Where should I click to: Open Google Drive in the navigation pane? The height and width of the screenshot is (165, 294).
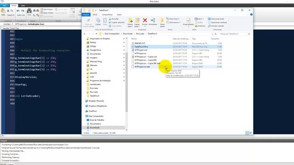(x=95, y=50)
